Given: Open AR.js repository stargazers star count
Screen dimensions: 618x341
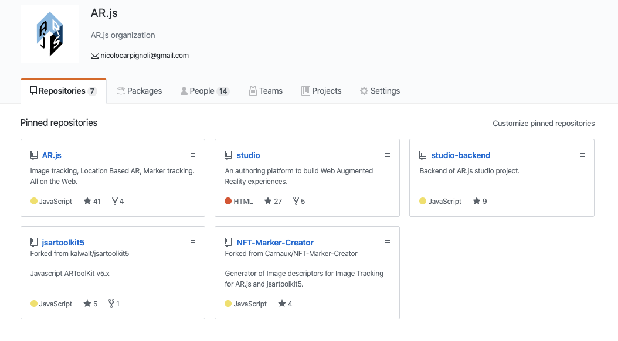Looking at the screenshot, I should (x=92, y=202).
